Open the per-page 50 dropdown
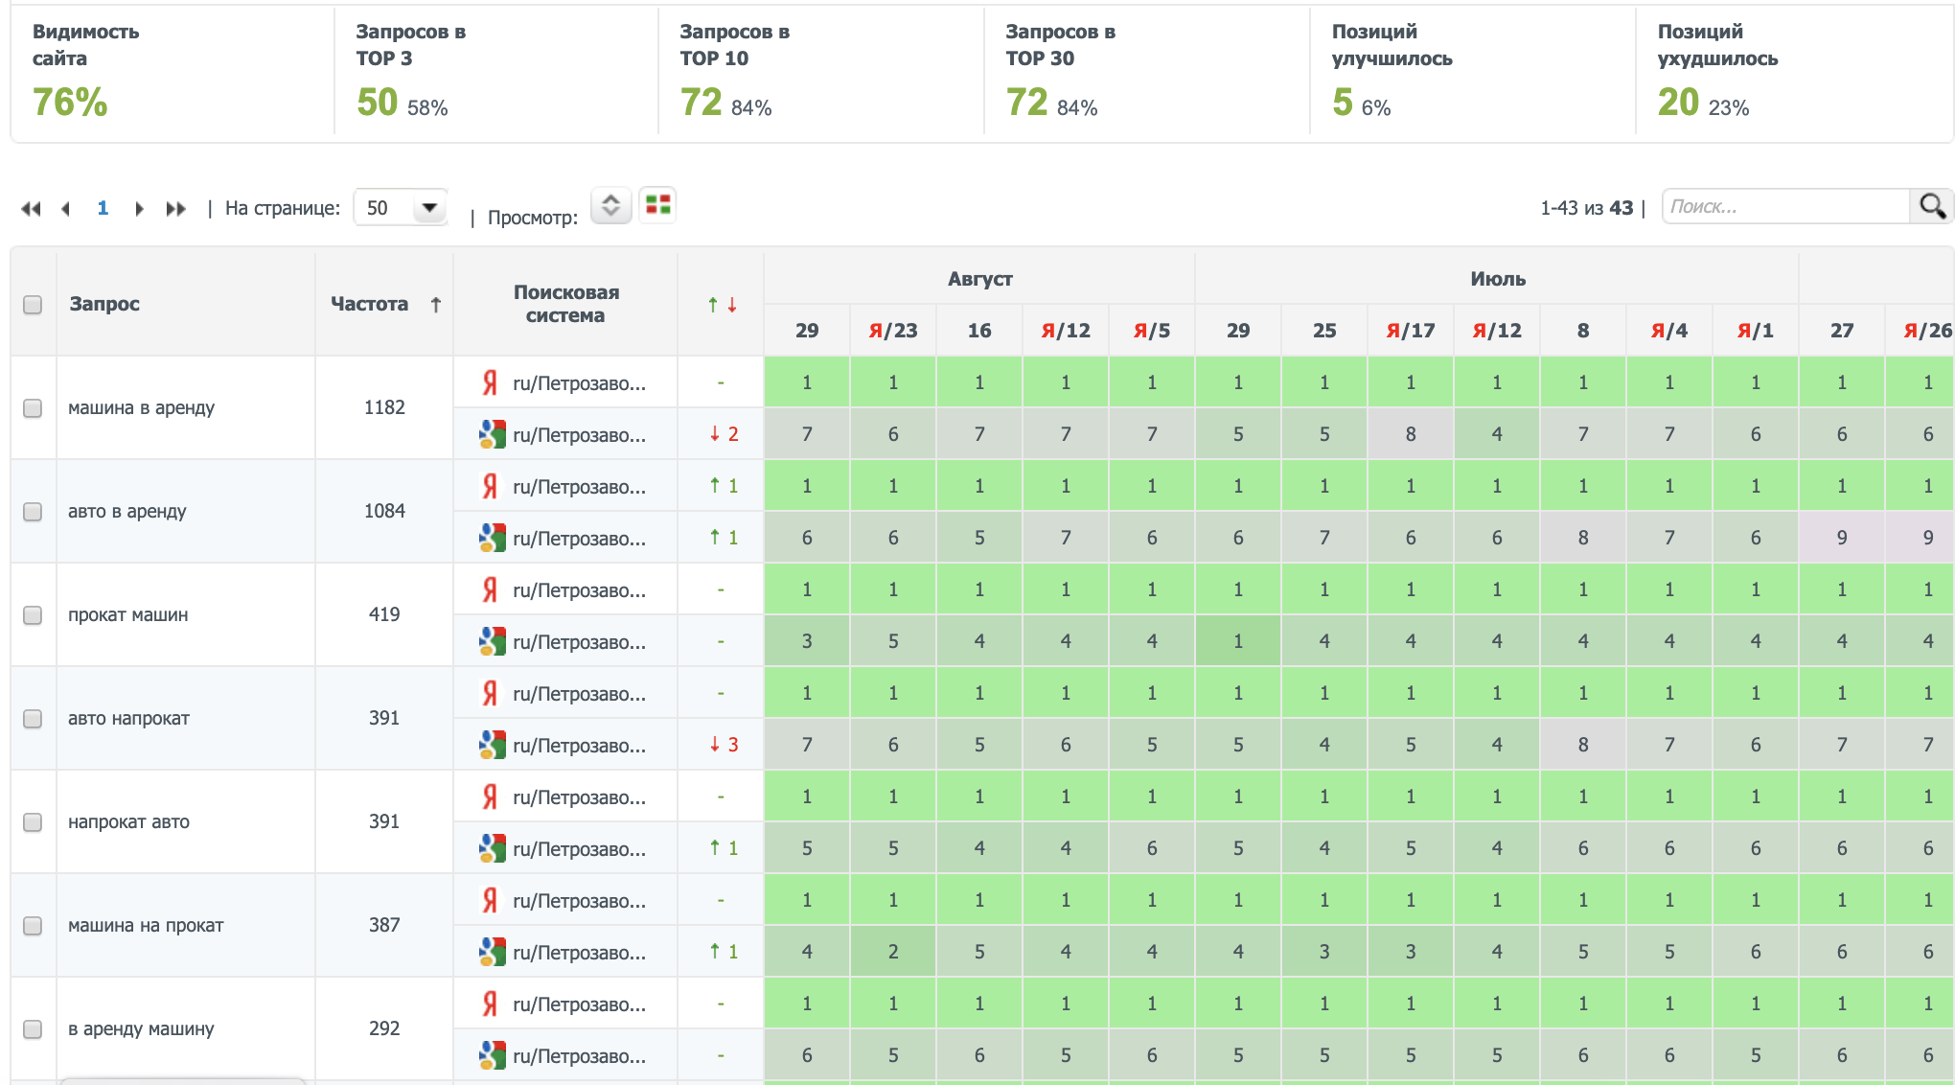The width and height of the screenshot is (1955, 1085). click(x=401, y=208)
